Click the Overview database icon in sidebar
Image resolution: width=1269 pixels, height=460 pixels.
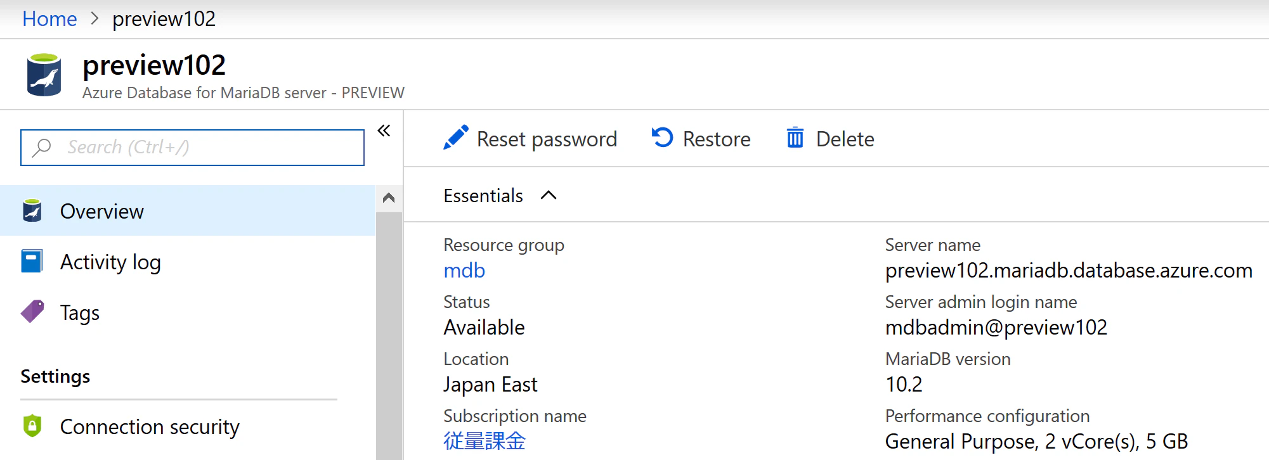click(x=32, y=210)
